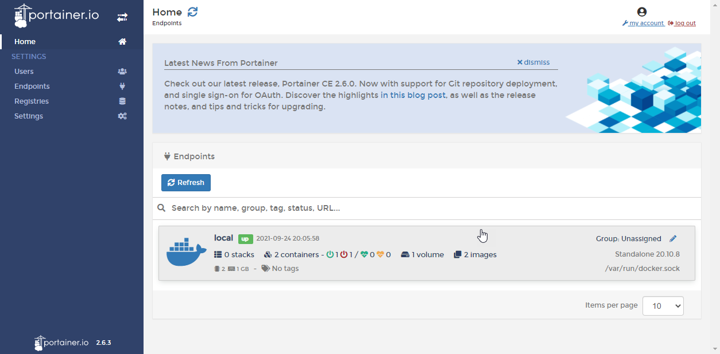Open the Home menu item
Screen dimensions: 720x354
[72, 42]
